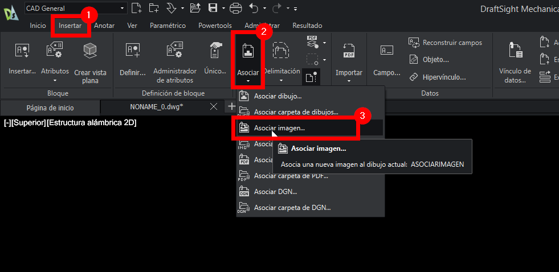The image size is (559, 272).
Task: Click the Print icon in quick access toolbar
Action: pyautogui.click(x=236, y=8)
